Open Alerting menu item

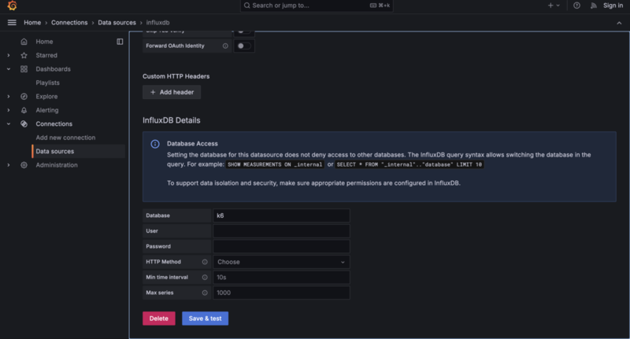[47, 110]
